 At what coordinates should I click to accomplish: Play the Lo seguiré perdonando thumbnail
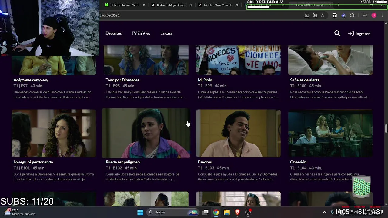(54, 133)
